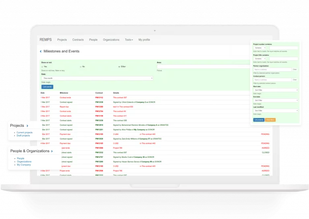The width and height of the screenshot is (309, 219).
Task: Select the No radio button
Action: point(80,67)
